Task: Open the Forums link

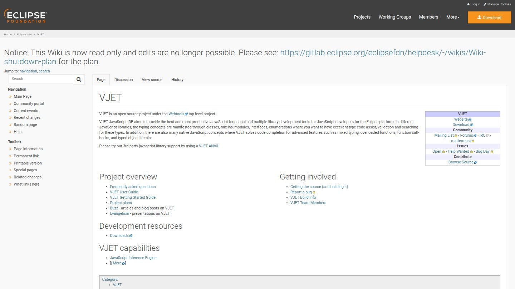Action: 468,135
